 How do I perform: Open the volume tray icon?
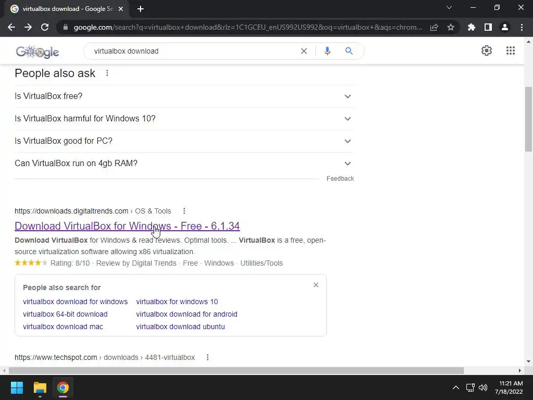(x=483, y=387)
